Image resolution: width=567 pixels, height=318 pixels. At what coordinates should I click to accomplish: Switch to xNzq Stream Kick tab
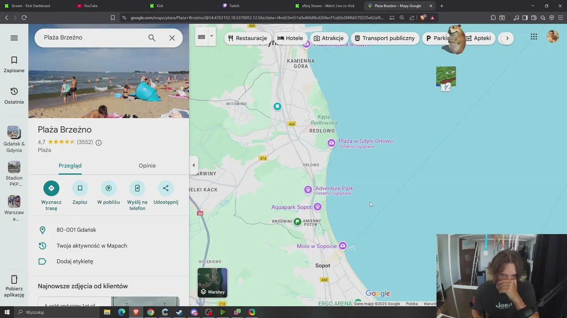click(327, 6)
